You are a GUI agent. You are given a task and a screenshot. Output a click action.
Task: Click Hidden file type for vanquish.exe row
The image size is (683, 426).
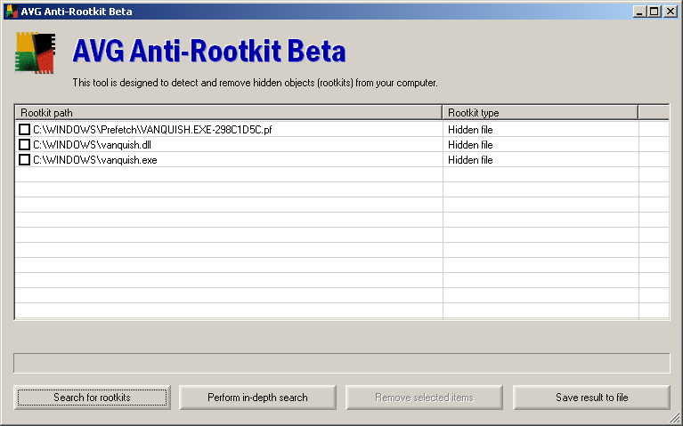tap(470, 160)
